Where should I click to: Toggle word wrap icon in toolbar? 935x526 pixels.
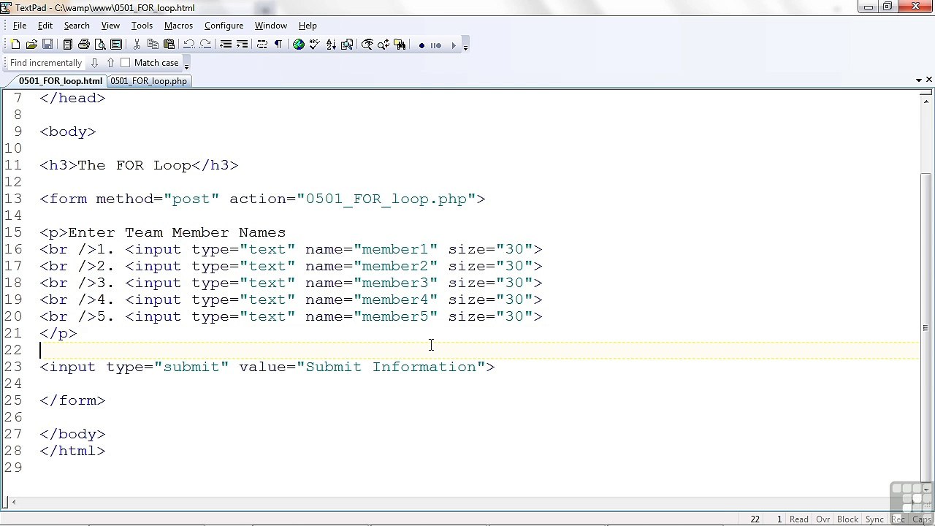point(262,45)
